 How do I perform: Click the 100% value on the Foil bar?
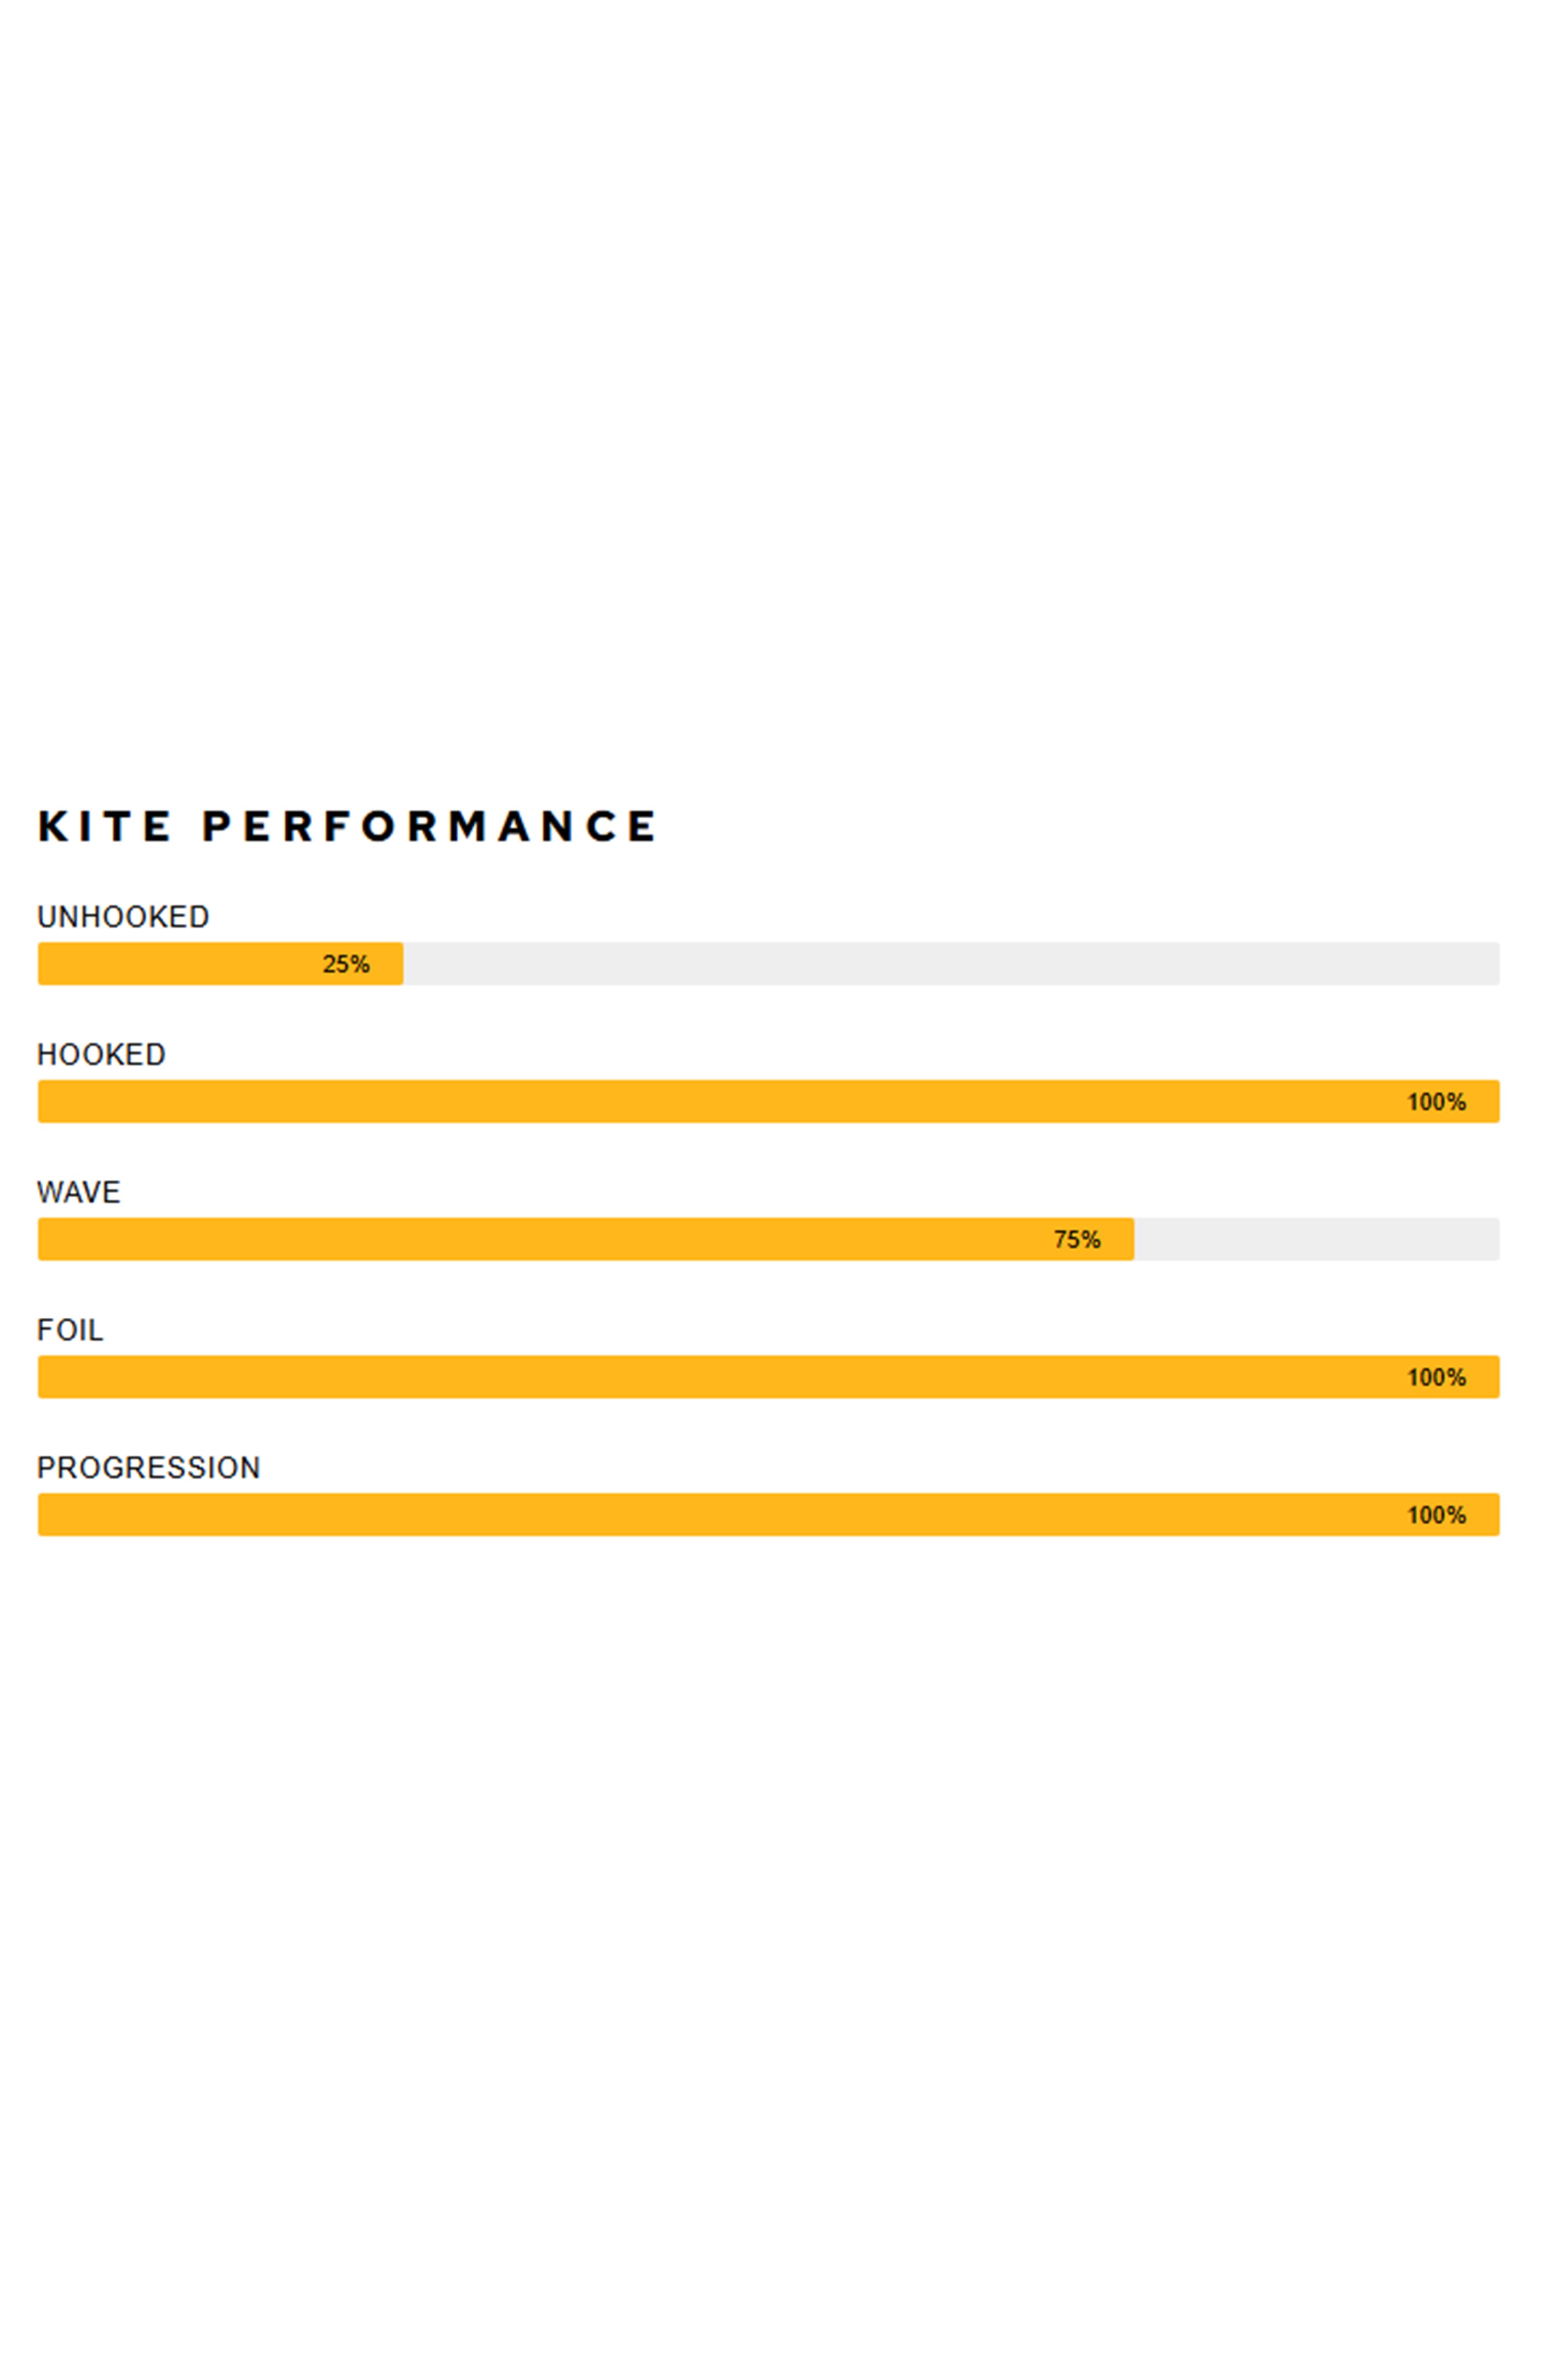1436,1378
